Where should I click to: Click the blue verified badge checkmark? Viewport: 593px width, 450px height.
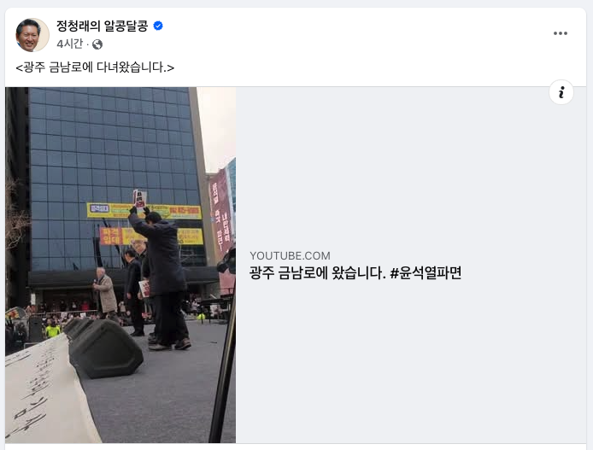(158, 26)
